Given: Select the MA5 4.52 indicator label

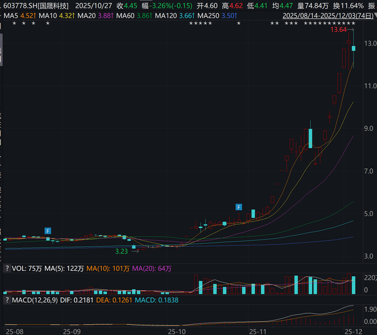Looking at the screenshot, I should click(x=20, y=16).
